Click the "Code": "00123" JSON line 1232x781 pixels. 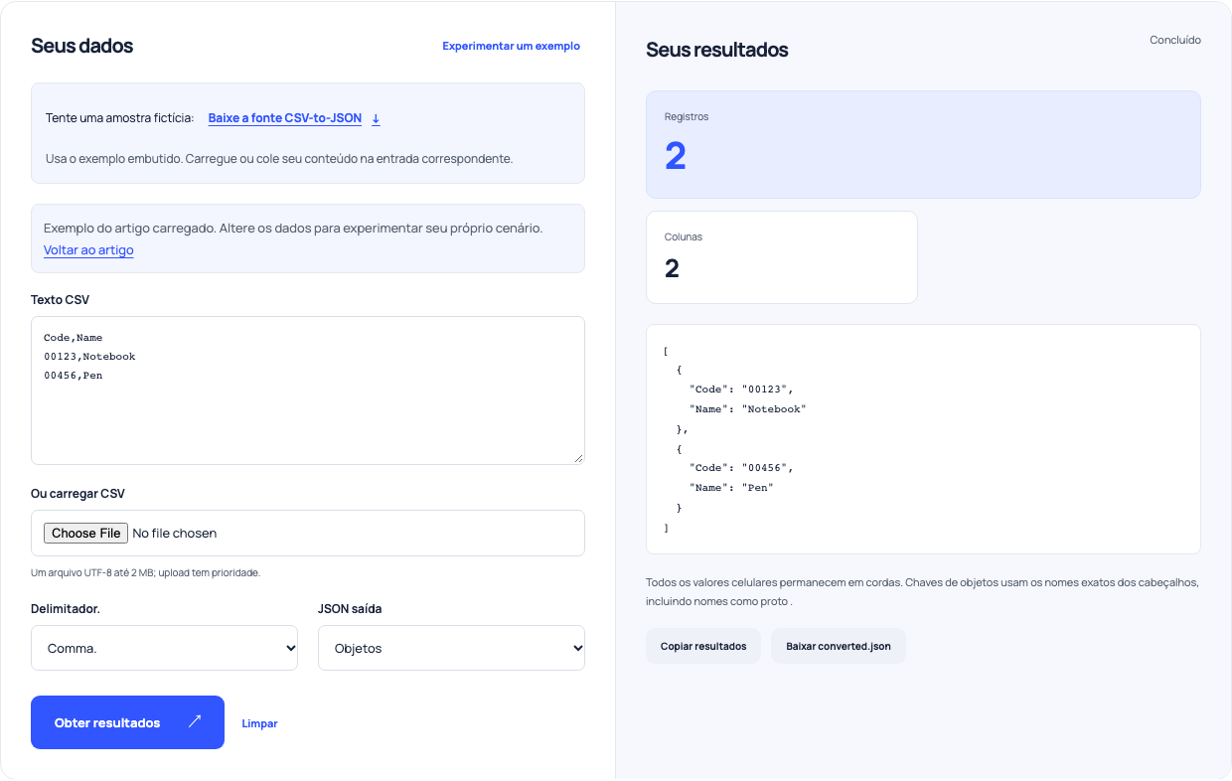point(741,390)
